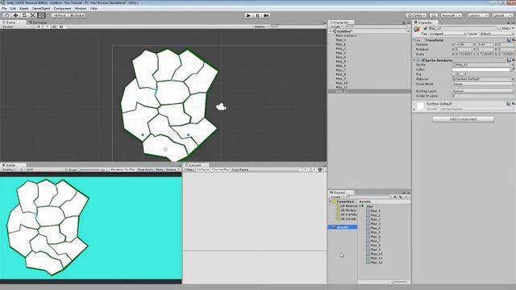Open the Layers dropdown in top toolbar
516x290 pixels.
478,15
